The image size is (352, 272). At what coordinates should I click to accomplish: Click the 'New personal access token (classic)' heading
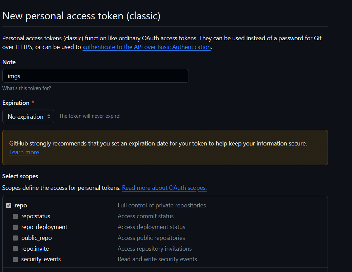point(81,16)
